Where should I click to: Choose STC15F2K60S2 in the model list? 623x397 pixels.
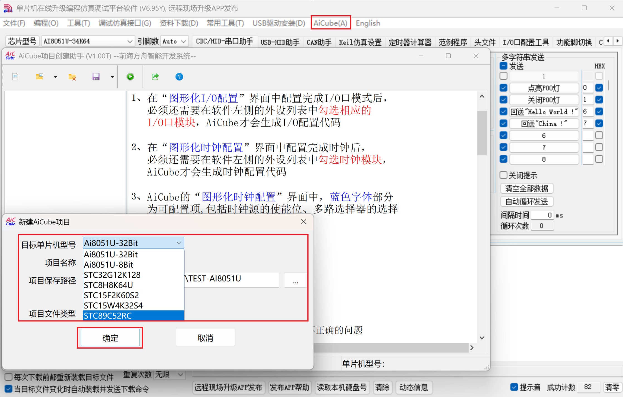(x=134, y=295)
